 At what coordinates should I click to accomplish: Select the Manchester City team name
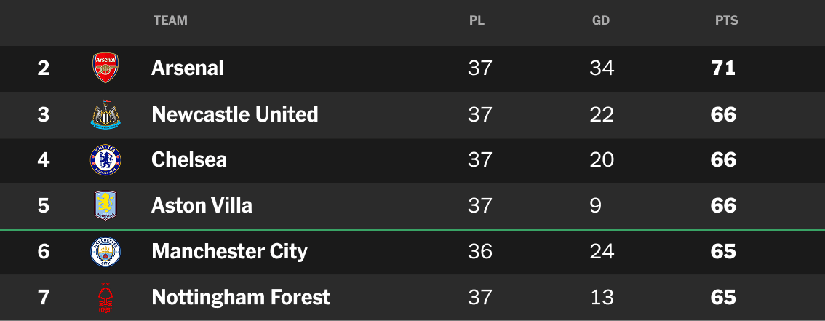click(x=229, y=252)
